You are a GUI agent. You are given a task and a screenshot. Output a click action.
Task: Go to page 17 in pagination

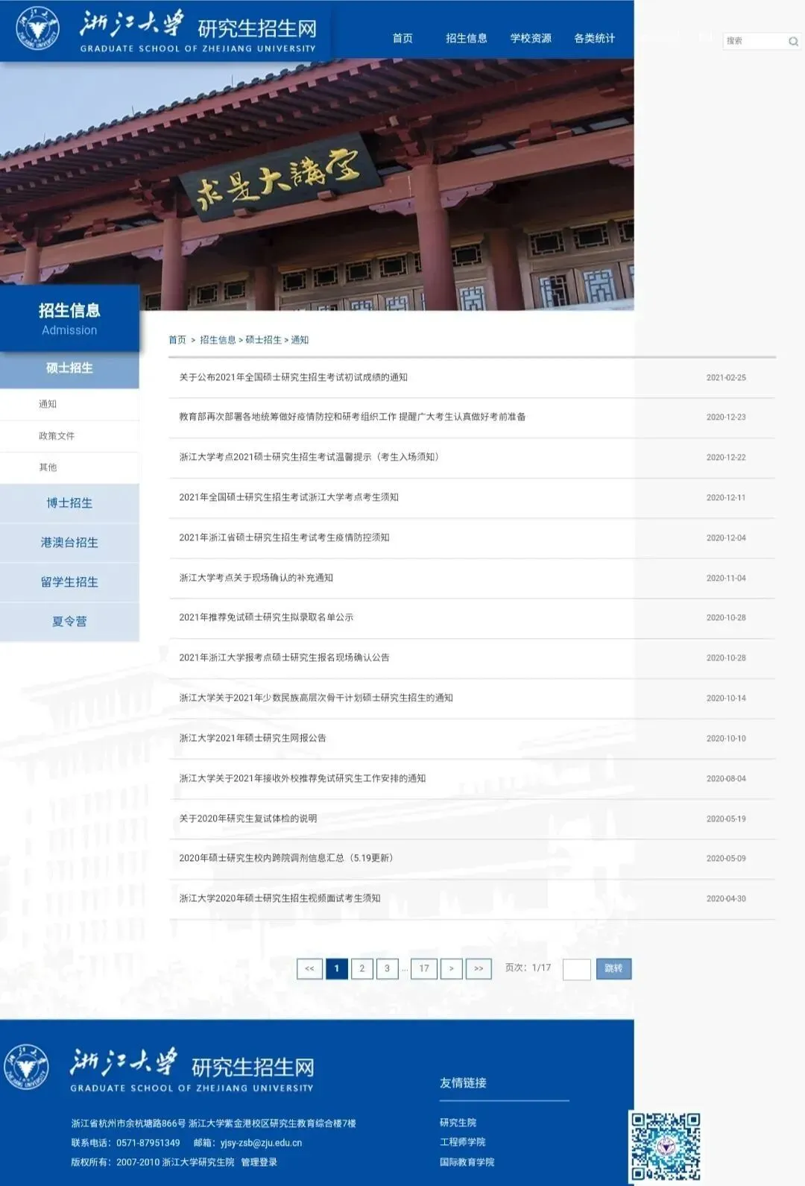point(424,968)
